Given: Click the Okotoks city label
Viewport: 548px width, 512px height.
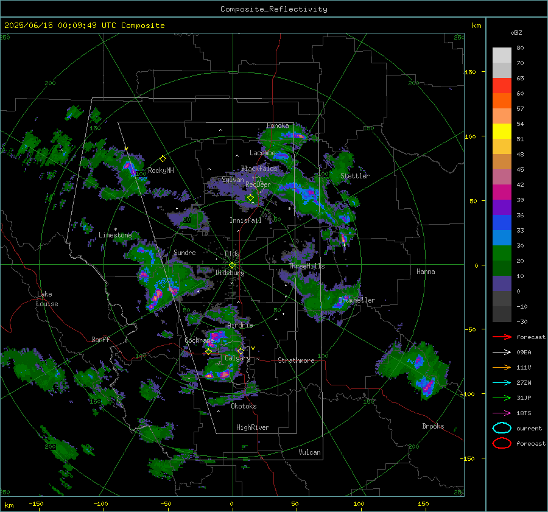Looking at the screenshot, I should click(x=244, y=406).
